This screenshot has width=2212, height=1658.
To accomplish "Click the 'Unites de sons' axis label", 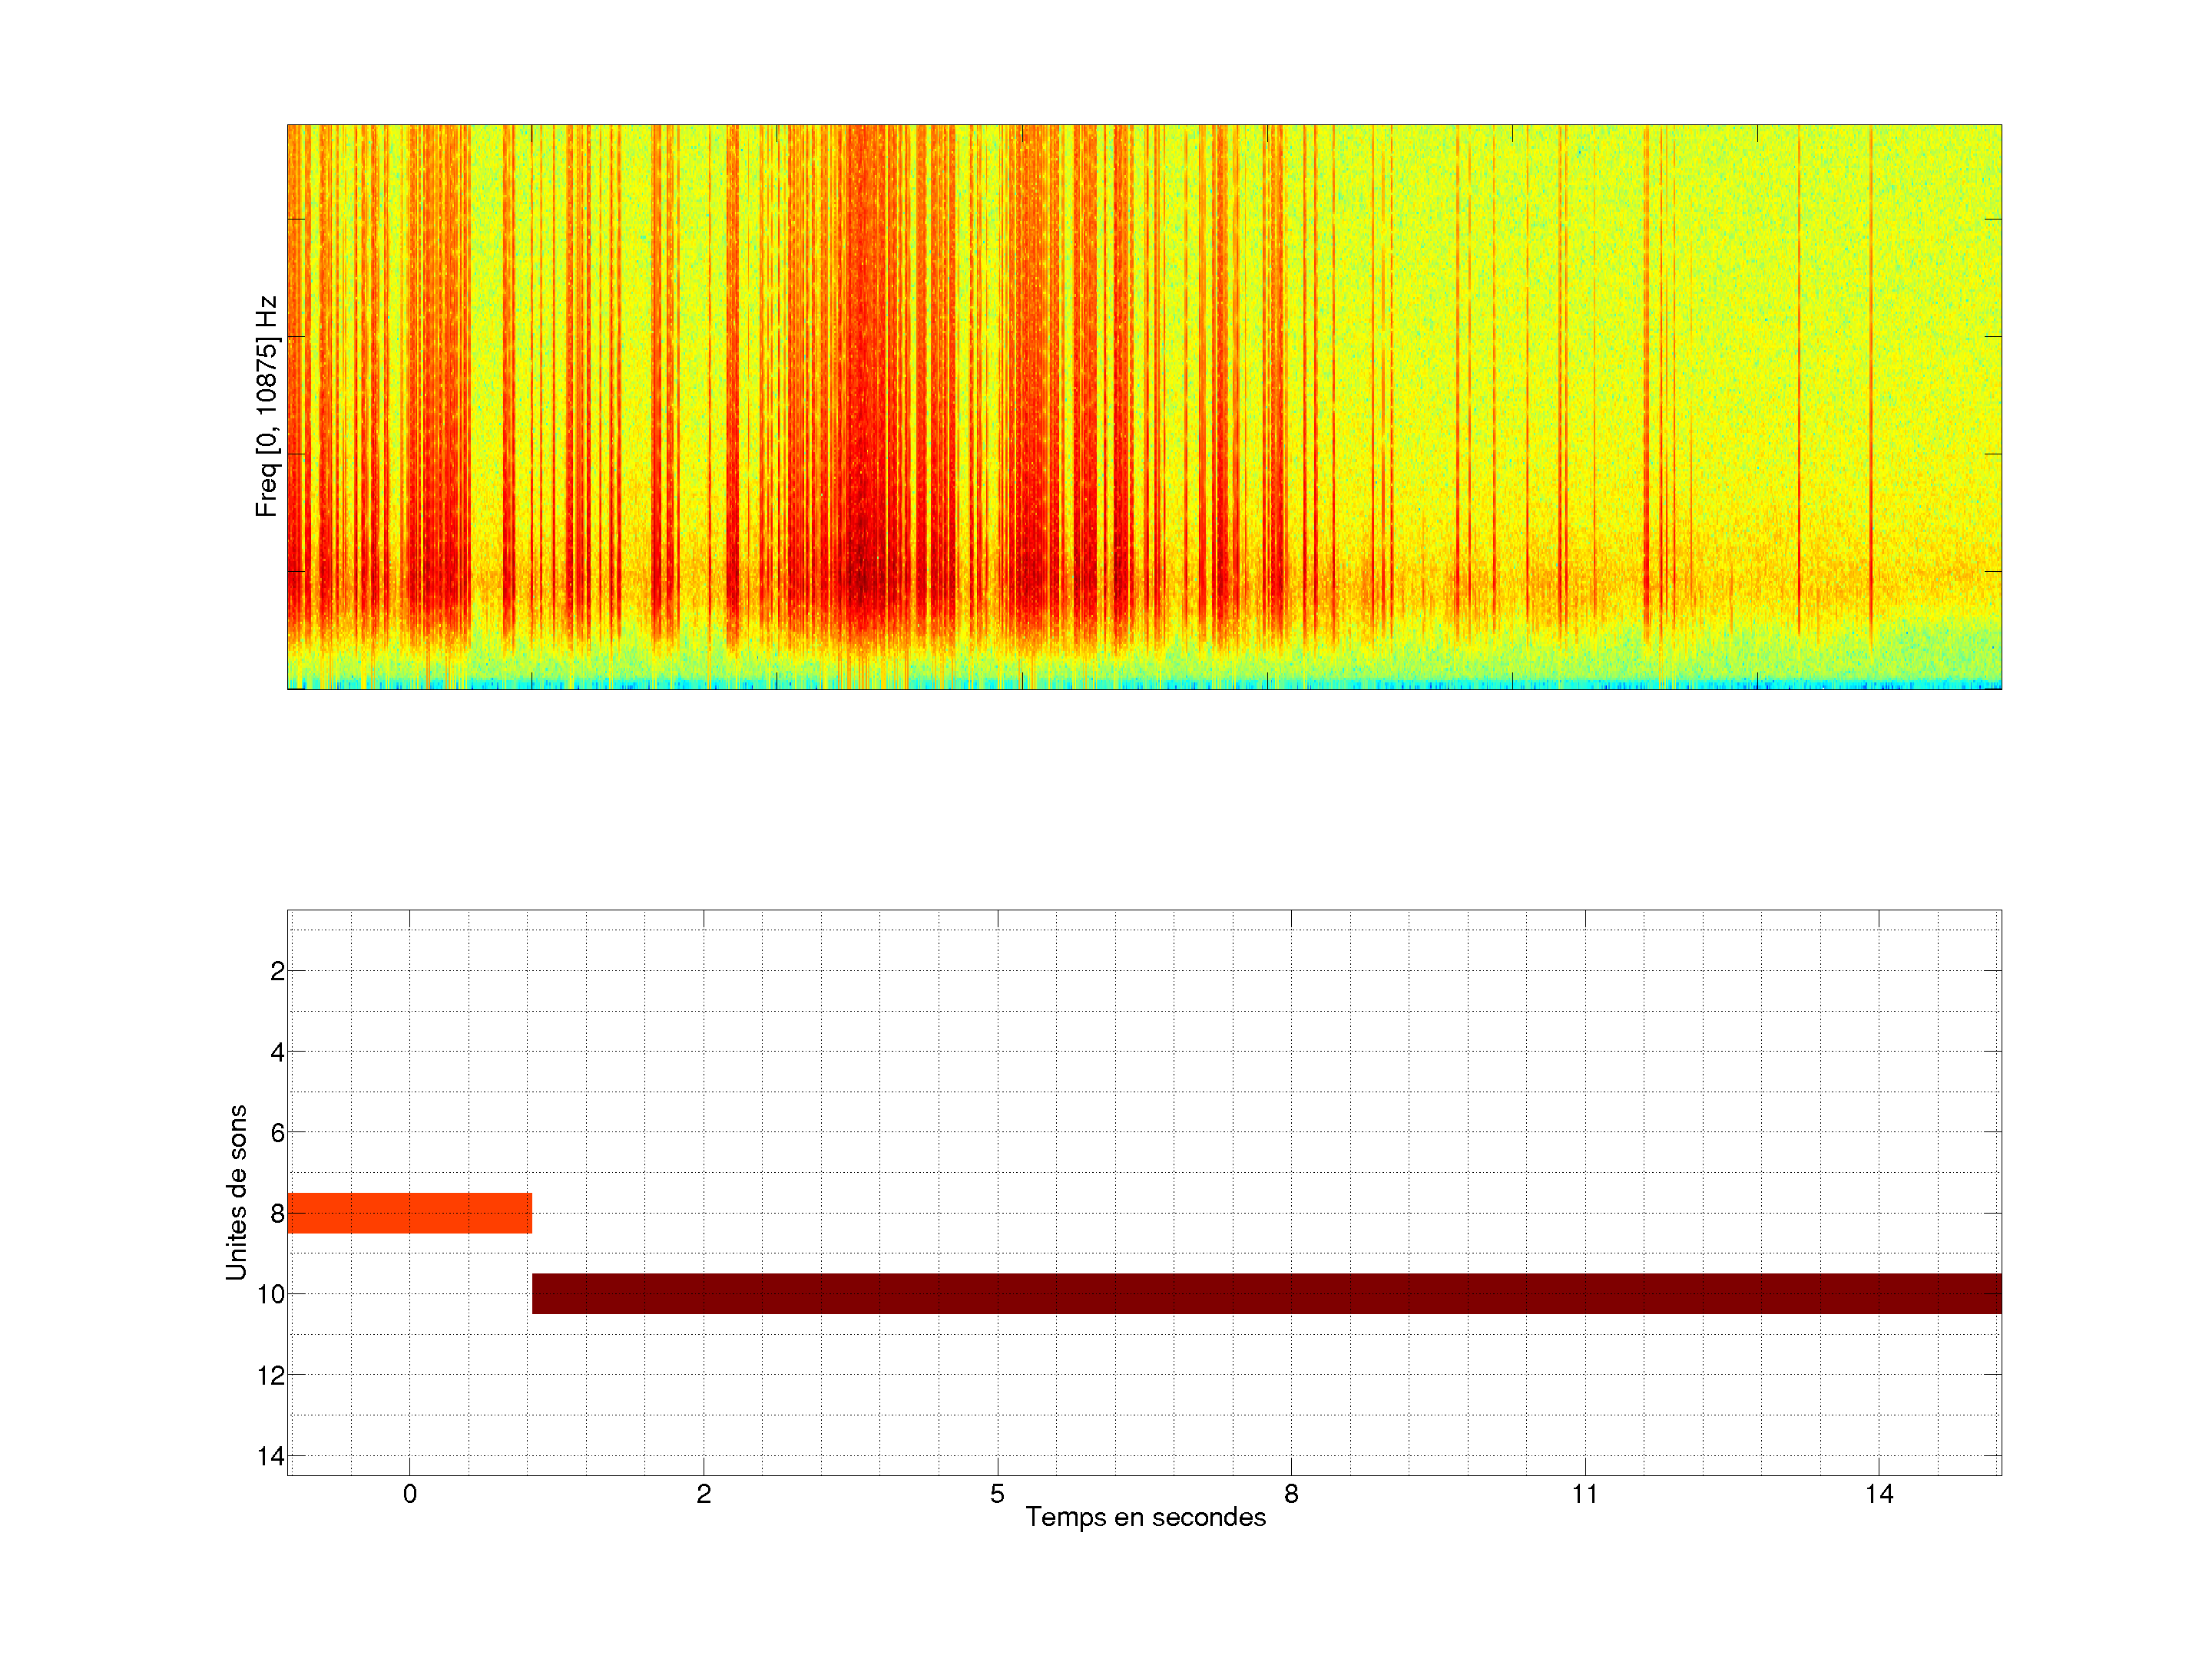I will [x=236, y=1192].
